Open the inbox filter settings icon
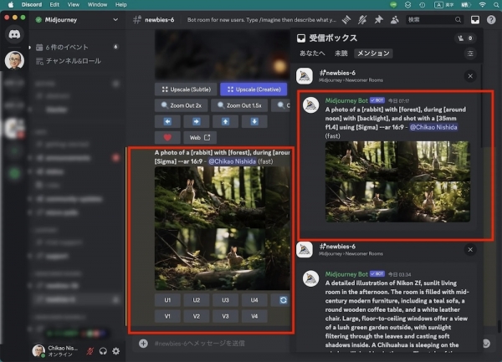Screen dimensions: 502x362 point(470,54)
